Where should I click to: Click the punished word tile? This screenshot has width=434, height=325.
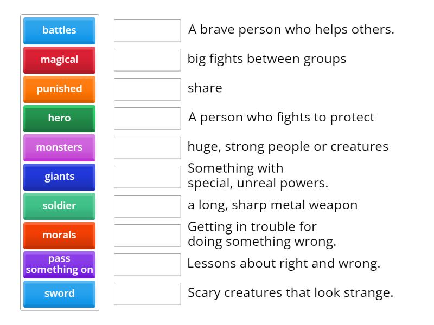59,89
